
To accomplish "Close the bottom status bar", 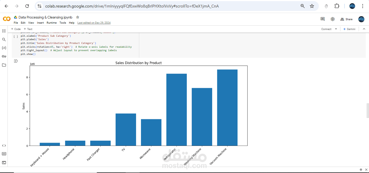I will 366,170.
